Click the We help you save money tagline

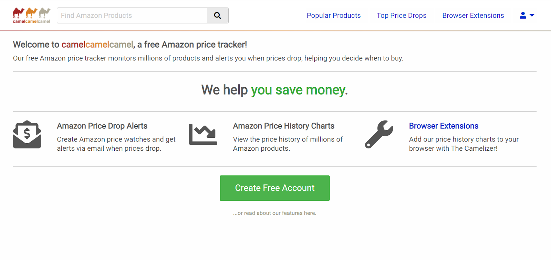coord(274,90)
